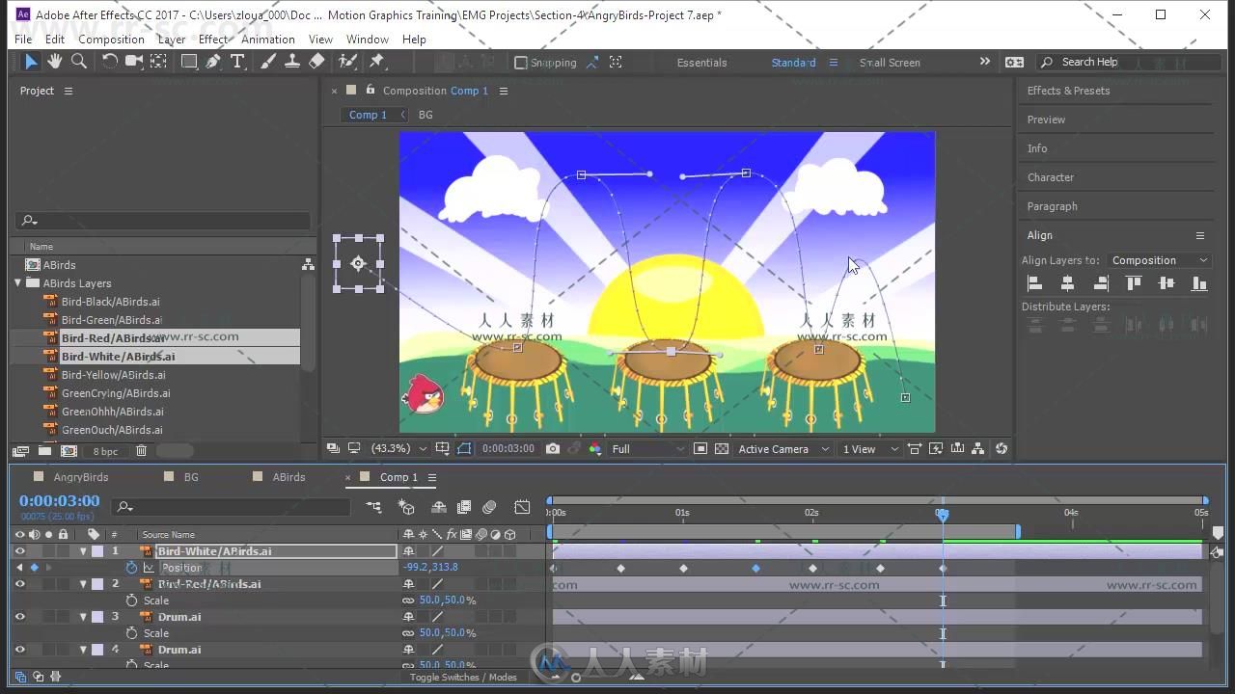The height and width of the screenshot is (694, 1235).
Task: Toggle the region of interest icon
Action: tap(700, 449)
